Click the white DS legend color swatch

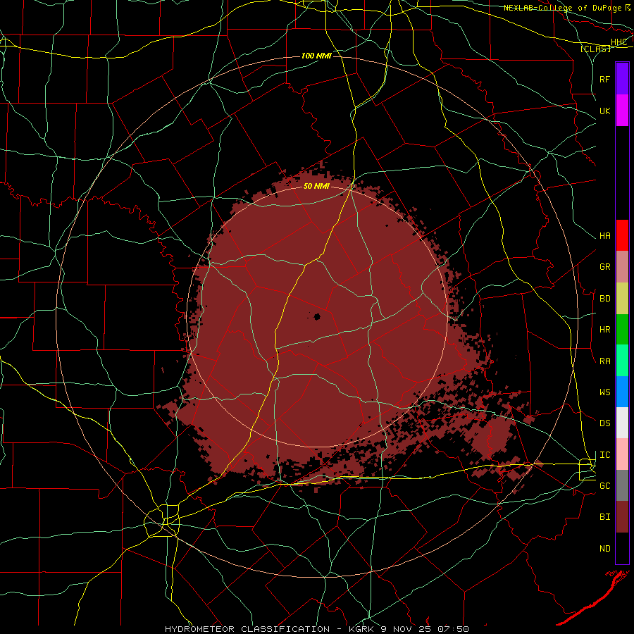pos(622,423)
